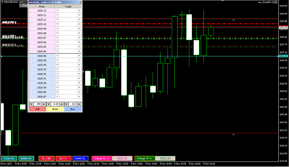Increase the 112 value with up arrow
289x167 pixels.
click(x=79, y=104)
